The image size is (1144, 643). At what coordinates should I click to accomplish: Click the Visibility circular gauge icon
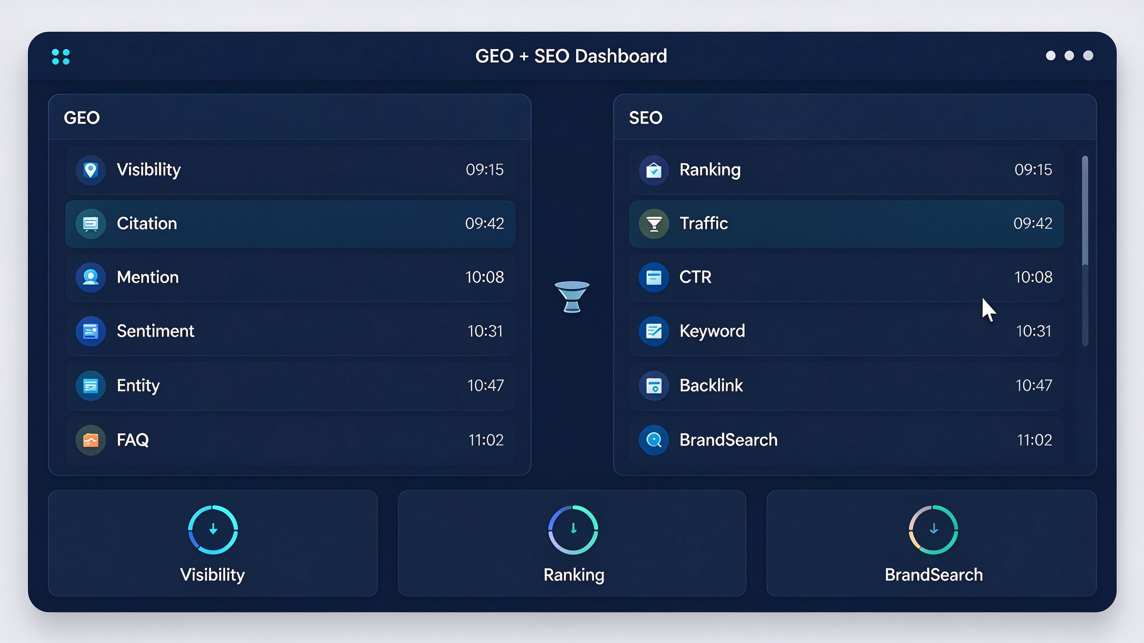213,530
